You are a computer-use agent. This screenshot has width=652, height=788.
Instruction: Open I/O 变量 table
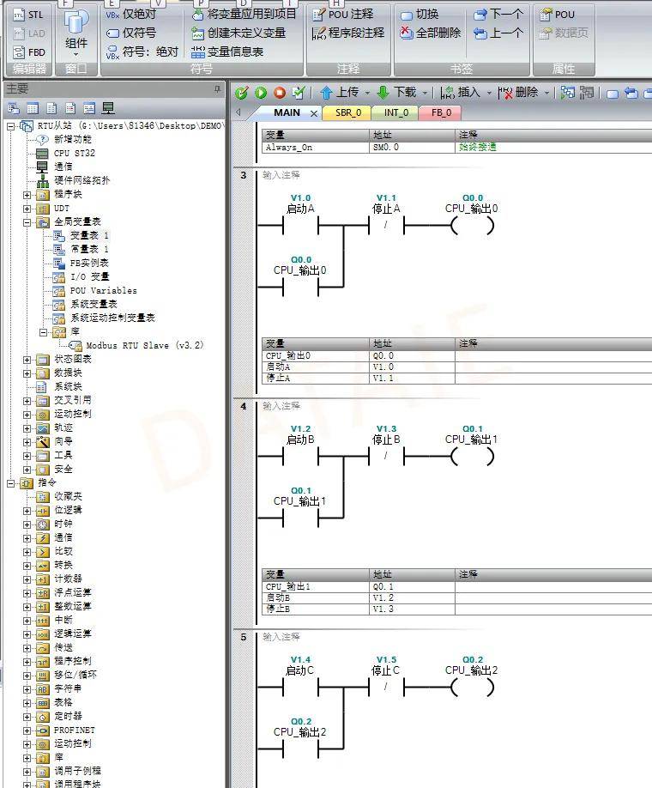point(89,277)
